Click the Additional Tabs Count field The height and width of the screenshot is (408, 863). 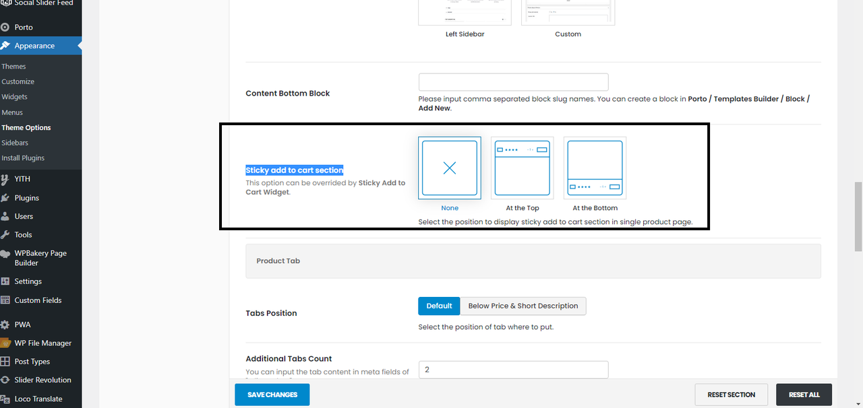pyautogui.click(x=514, y=370)
